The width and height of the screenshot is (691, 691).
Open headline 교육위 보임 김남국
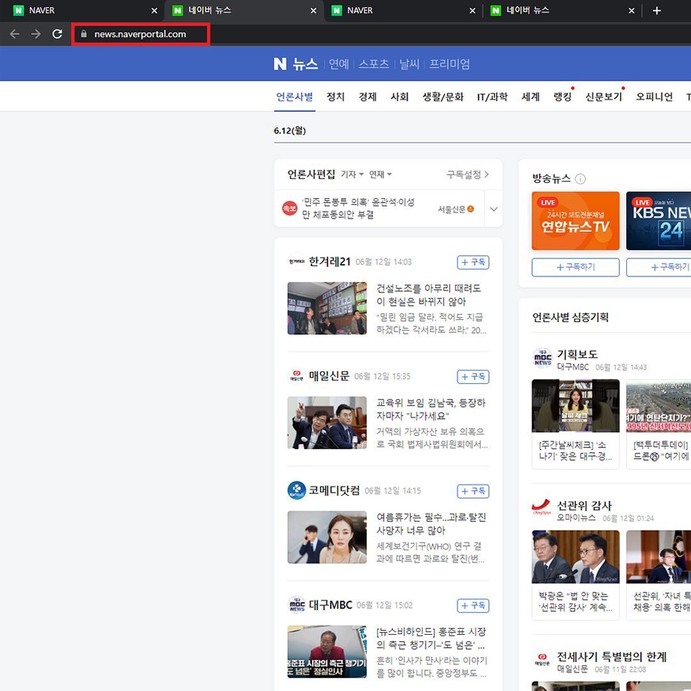click(x=431, y=409)
